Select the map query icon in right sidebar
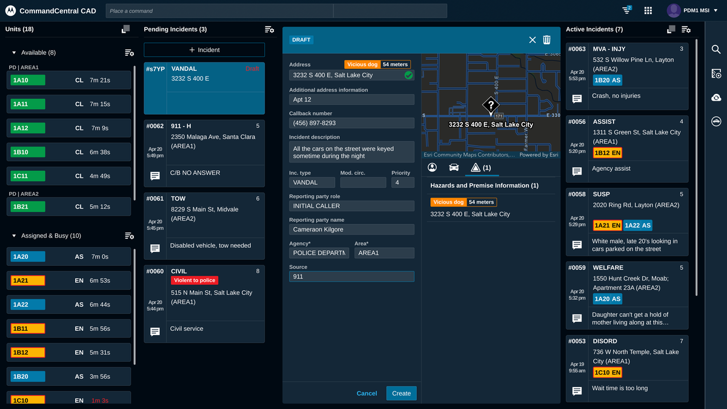 click(x=716, y=73)
